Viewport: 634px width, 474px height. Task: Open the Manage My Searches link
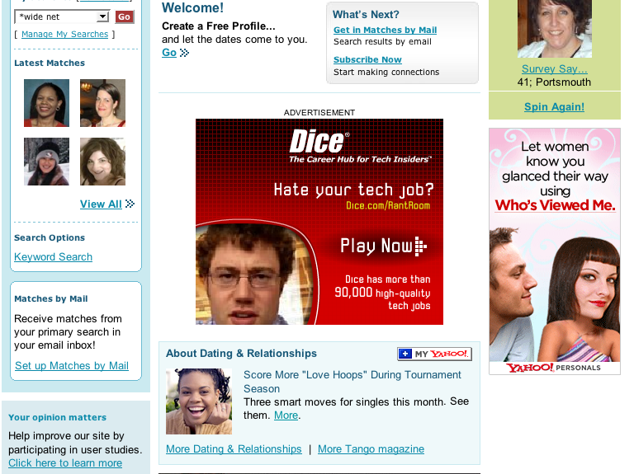pos(64,35)
